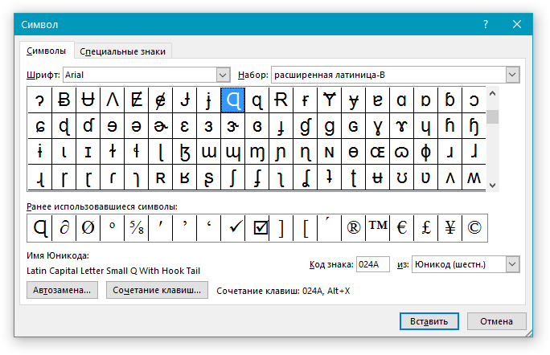Insert recent partial differential ∂ symbol
Screen dimensions: 550x355
coord(64,228)
